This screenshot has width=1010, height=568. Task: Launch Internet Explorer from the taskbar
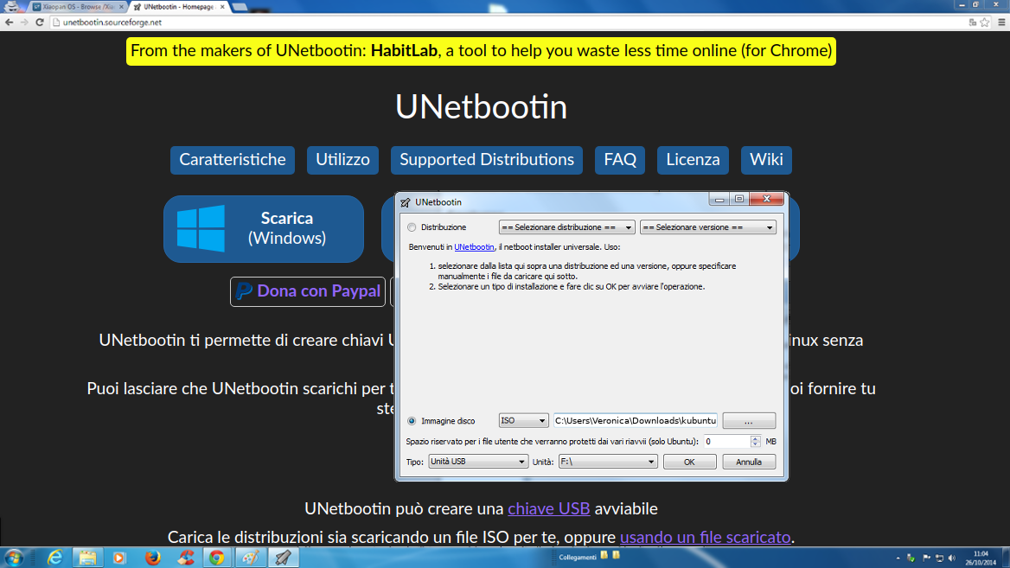[54, 558]
